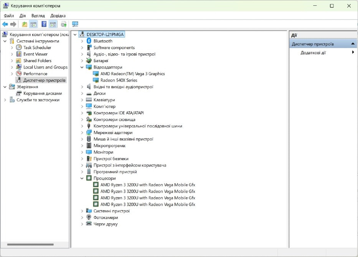Click Додаткові дії in actions pane

click(x=313, y=53)
